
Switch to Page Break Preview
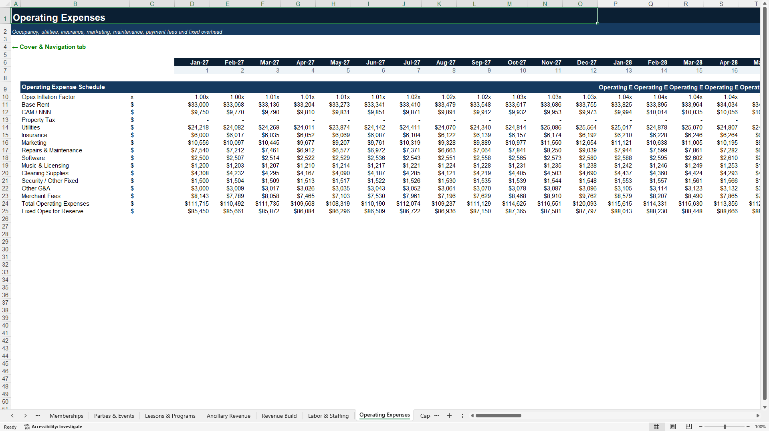(x=689, y=427)
